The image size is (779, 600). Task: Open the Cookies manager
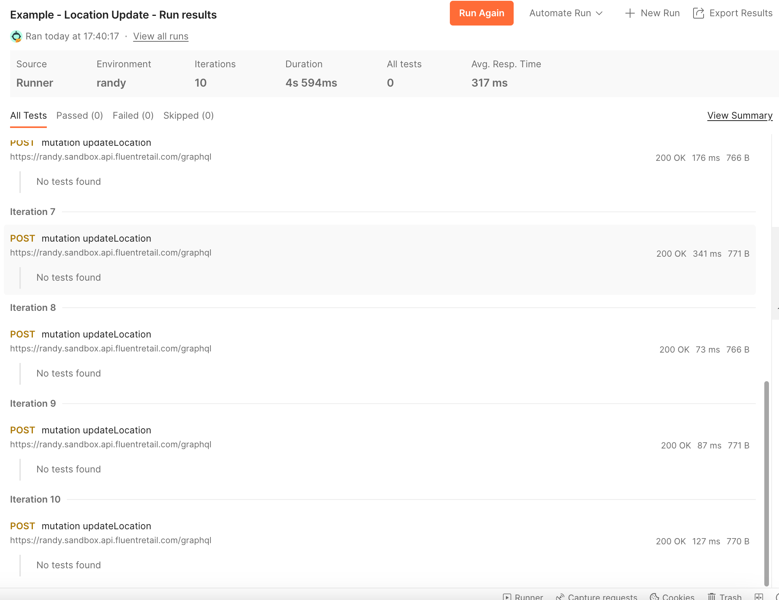coord(672,597)
